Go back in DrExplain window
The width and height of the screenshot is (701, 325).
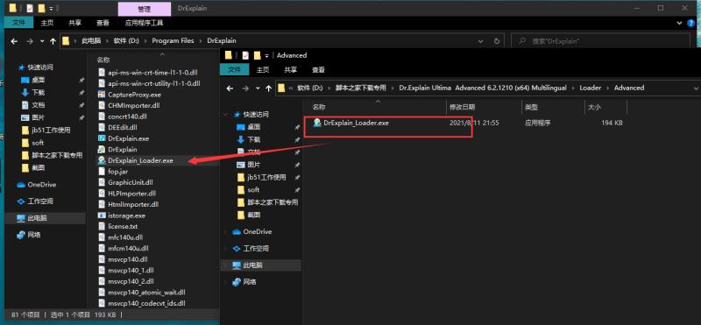(14, 41)
